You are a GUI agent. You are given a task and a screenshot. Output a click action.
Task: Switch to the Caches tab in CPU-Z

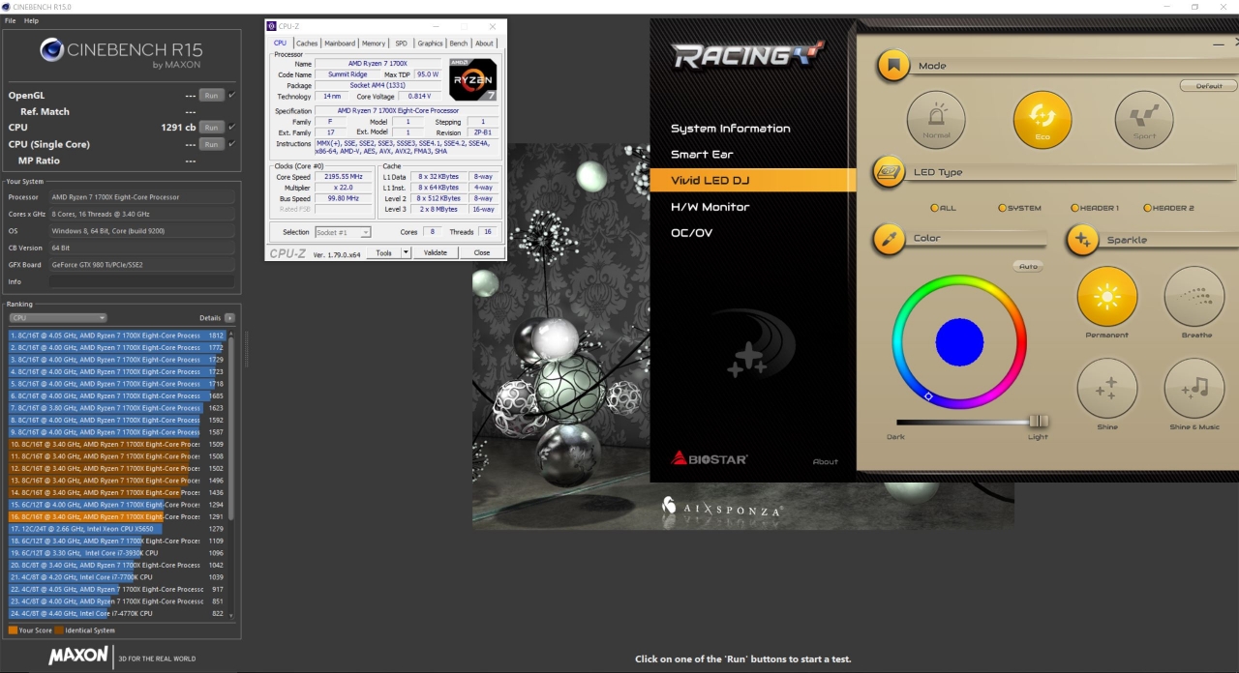click(307, 44)
